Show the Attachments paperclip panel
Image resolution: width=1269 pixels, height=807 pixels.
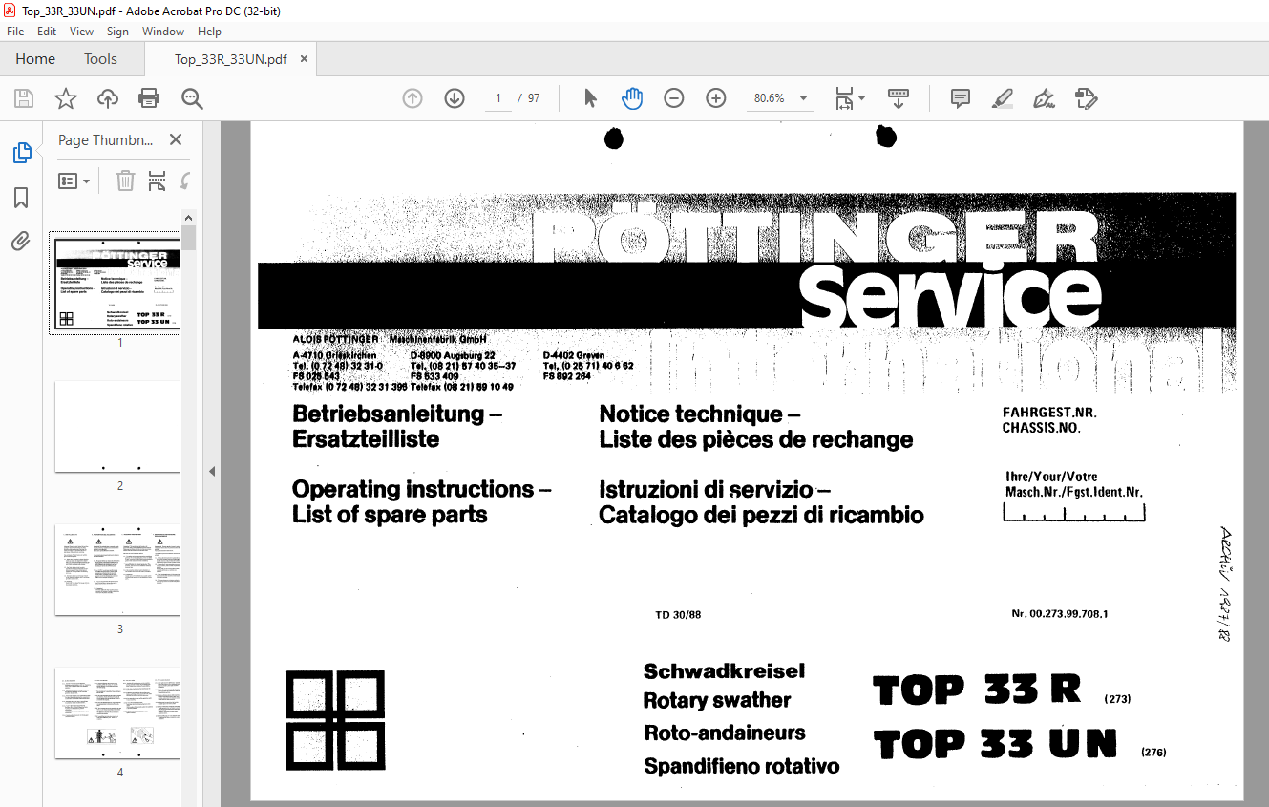pyautogui.click(x=21, y=242)
